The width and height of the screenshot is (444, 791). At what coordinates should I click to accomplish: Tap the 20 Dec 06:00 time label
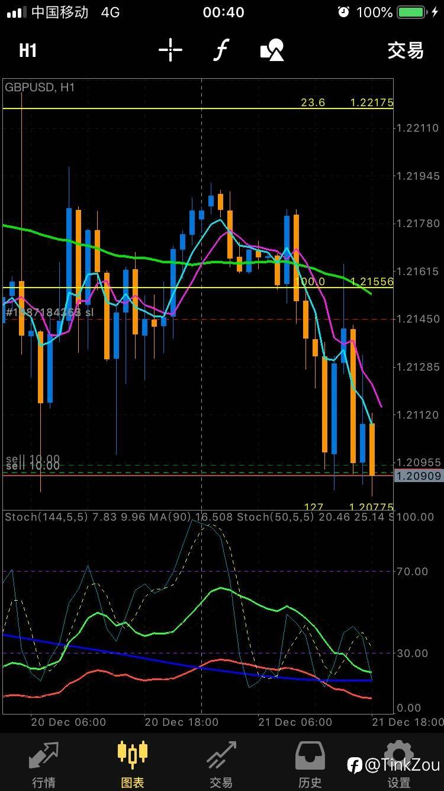69,722
